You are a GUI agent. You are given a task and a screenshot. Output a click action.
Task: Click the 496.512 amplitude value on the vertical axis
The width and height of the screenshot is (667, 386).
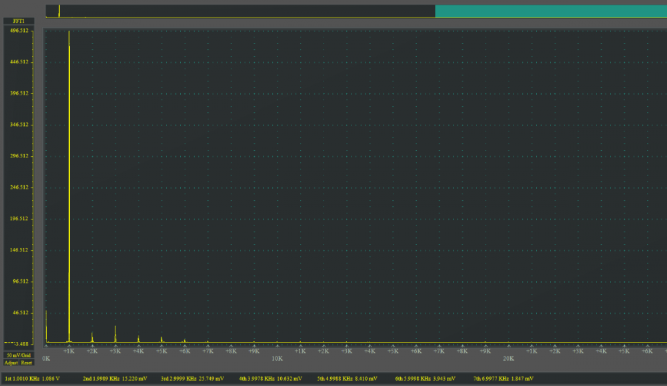pos(19,31)
